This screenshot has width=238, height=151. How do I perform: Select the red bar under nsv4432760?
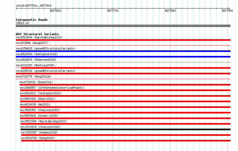click(126, 141)
